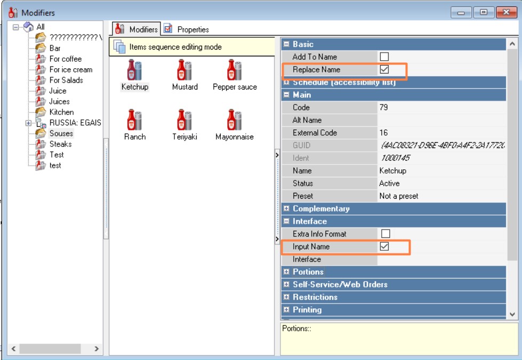Screen dimensions: 522x360
Task: Expand the Portions section
Action: coord(286,272)
